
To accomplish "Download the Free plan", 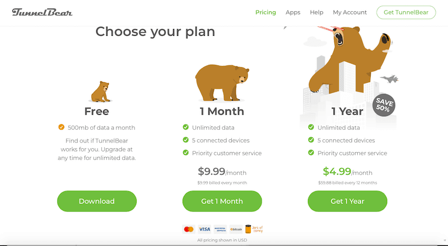I will [97, 201].
